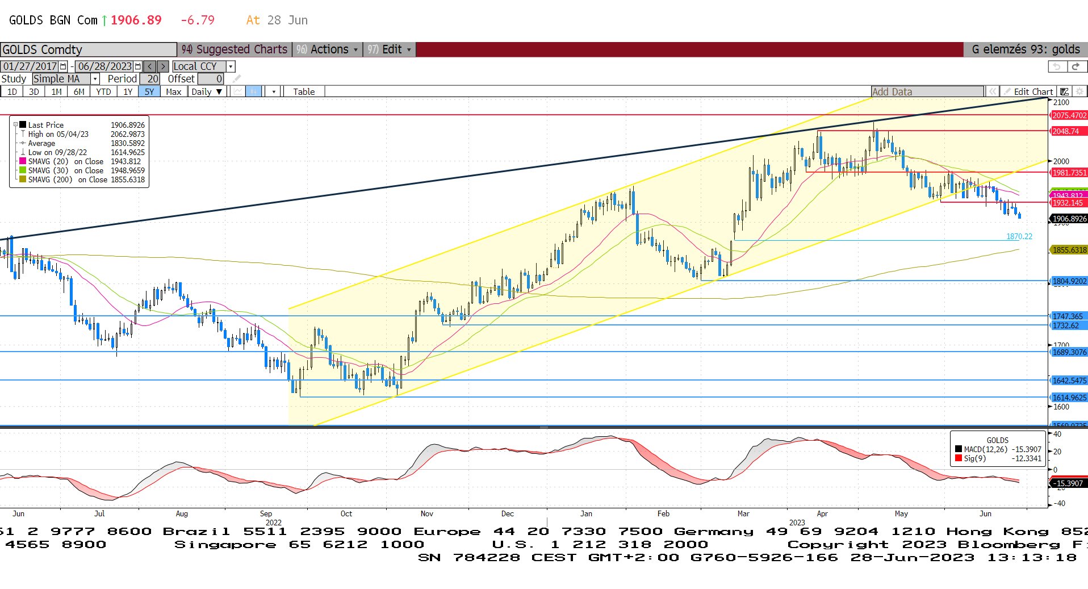Screen dimensions: 1088x589
Task: Click the 1642.5475 support level label
Action: coord(1069,381)
